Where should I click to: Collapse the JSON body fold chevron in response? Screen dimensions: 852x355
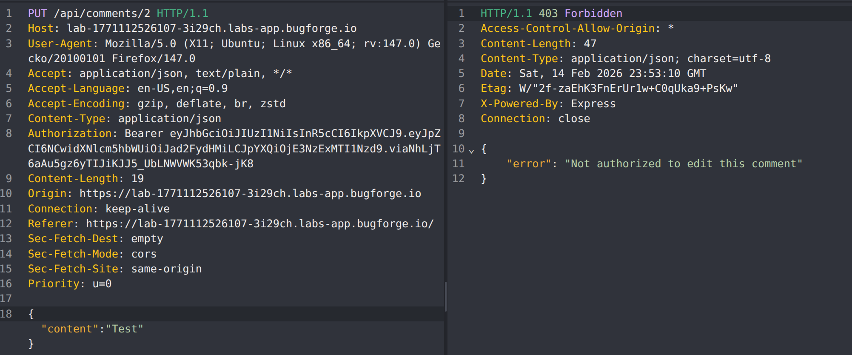471,150
